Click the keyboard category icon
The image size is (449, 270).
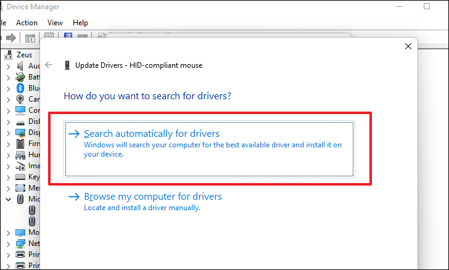tap(20, 177)
